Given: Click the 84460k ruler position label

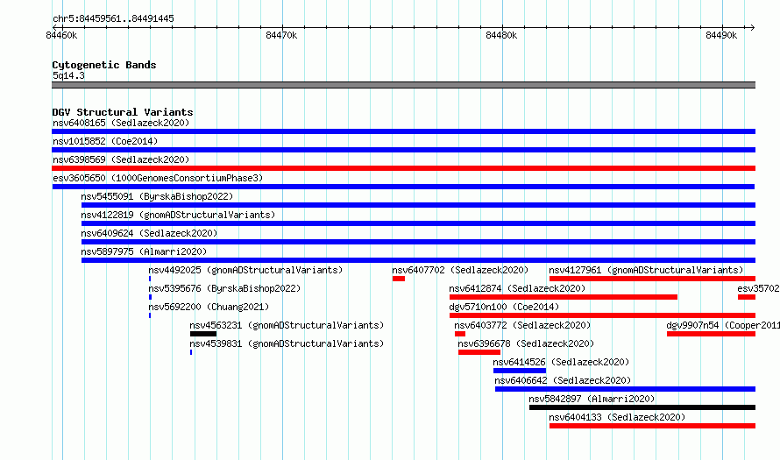Looking at the screenshot, I should click(61, 35).
